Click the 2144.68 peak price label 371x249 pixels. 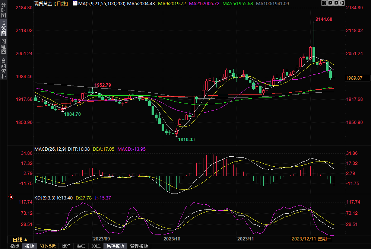tap(323, 19)
